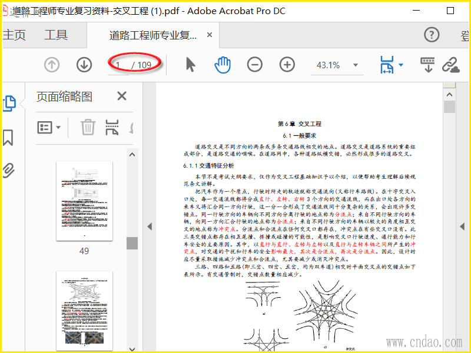
Task: Activate the hand pan tool
Action: [223, 65]
